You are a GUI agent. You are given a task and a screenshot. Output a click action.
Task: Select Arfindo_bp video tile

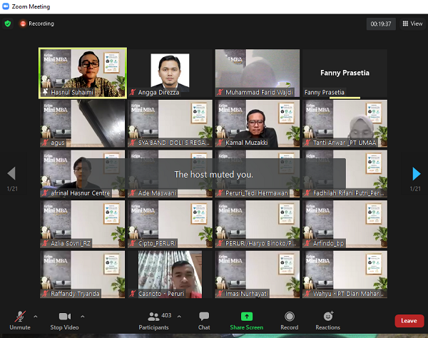[x=345, y=224]
